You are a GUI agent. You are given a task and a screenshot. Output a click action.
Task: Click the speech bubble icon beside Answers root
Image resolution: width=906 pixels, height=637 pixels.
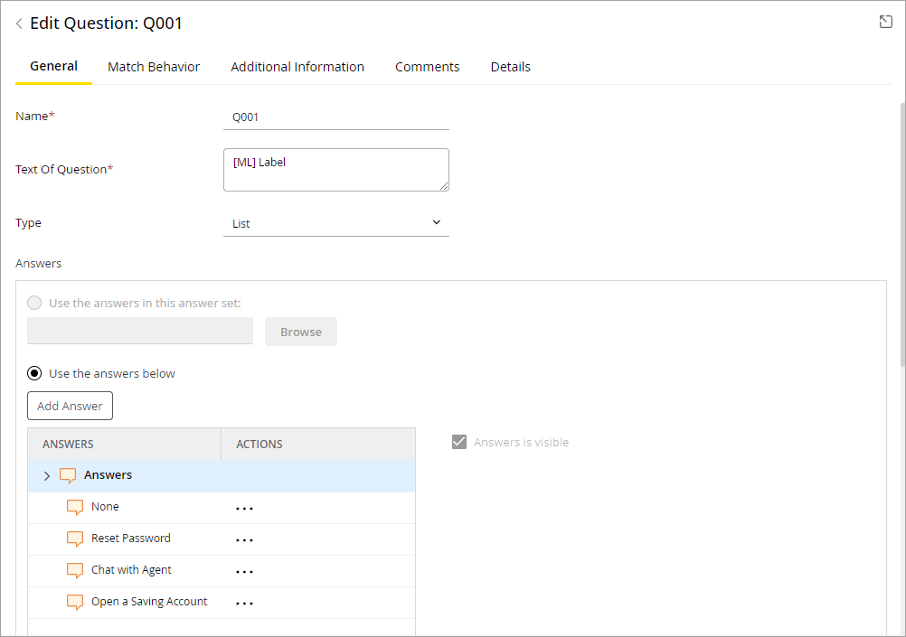tap(68, 475)
